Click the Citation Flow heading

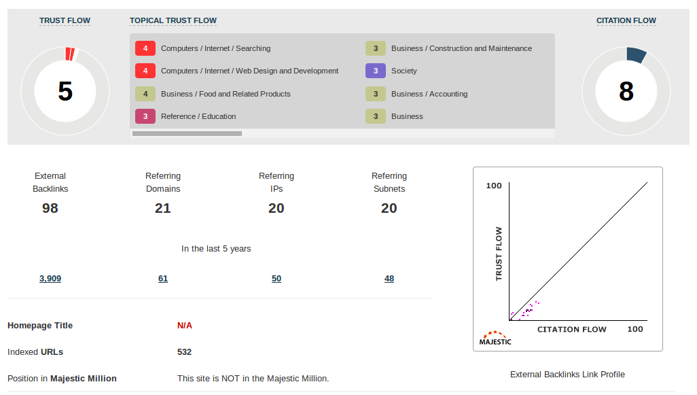tap(626, 20)
